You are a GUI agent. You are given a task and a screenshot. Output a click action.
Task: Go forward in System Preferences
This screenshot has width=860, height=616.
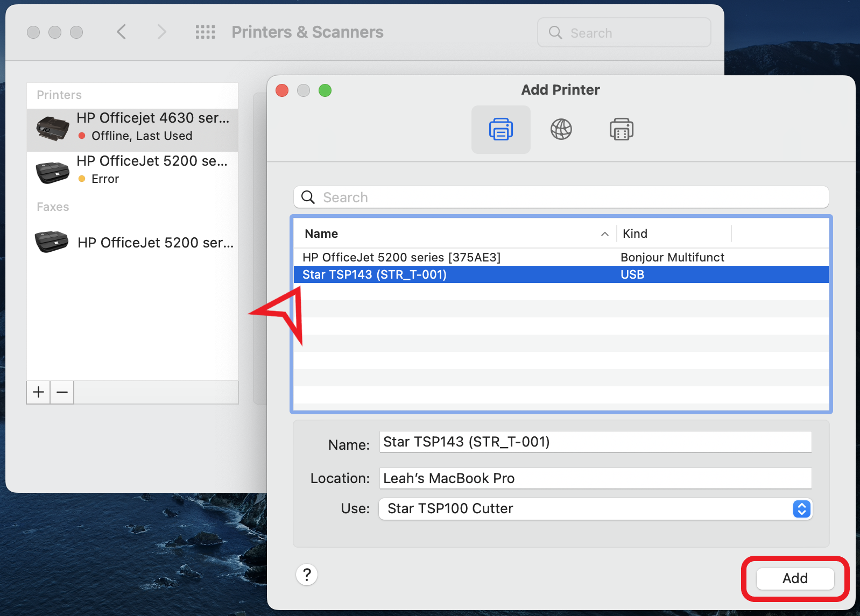tap(161, 32)
